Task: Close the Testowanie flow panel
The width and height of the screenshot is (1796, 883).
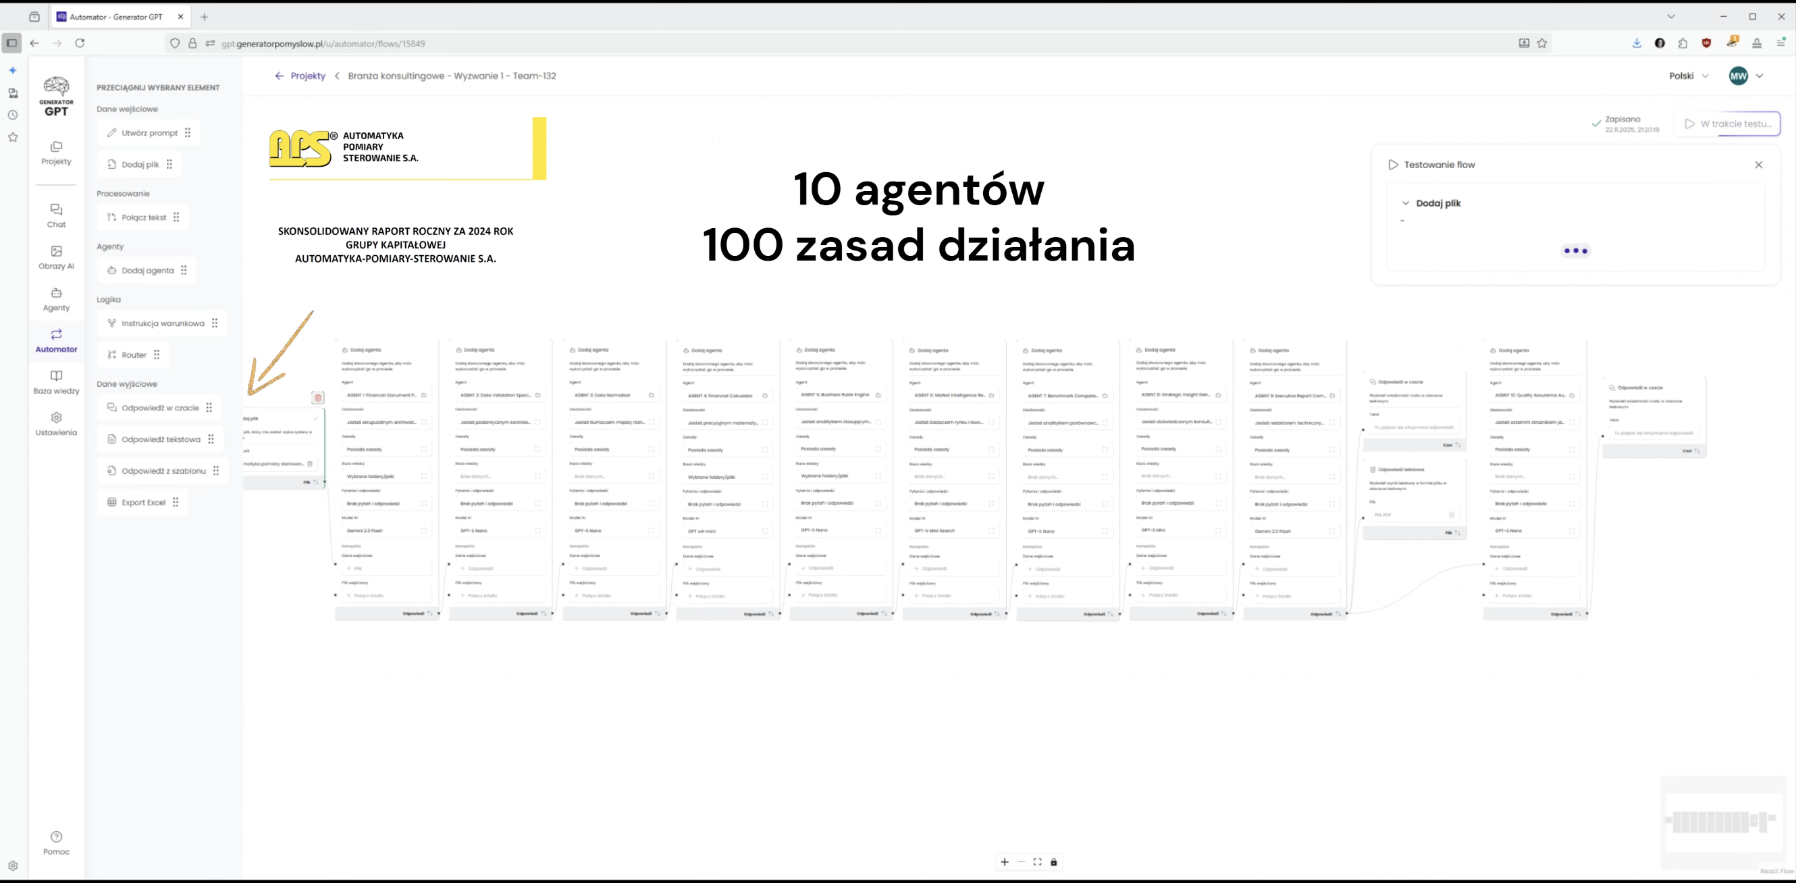Action: (1758, 165)
